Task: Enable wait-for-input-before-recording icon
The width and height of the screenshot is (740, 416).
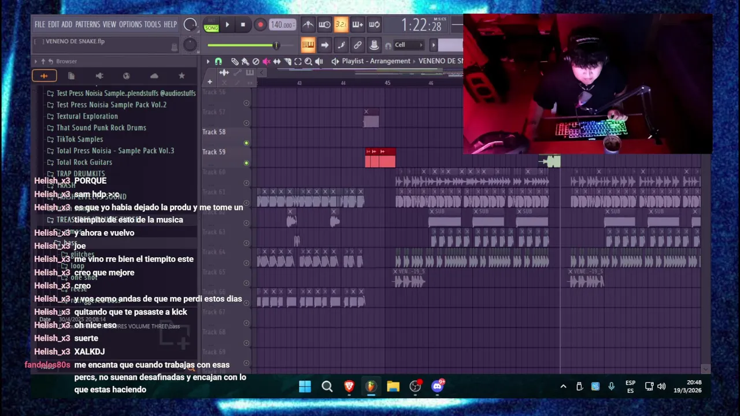Action: pos(324,24)
